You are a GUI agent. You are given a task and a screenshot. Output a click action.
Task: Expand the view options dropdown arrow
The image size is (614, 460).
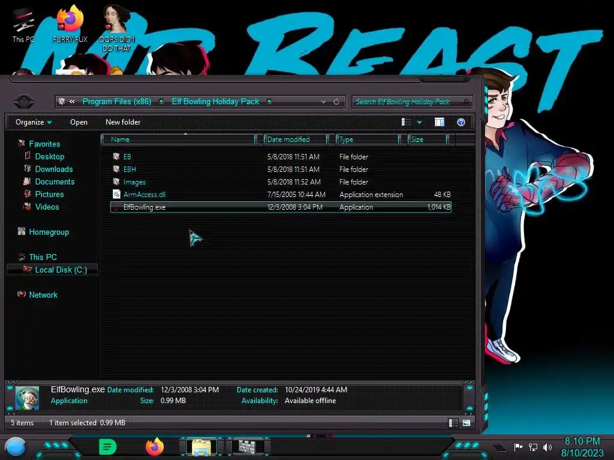(419, 122)
